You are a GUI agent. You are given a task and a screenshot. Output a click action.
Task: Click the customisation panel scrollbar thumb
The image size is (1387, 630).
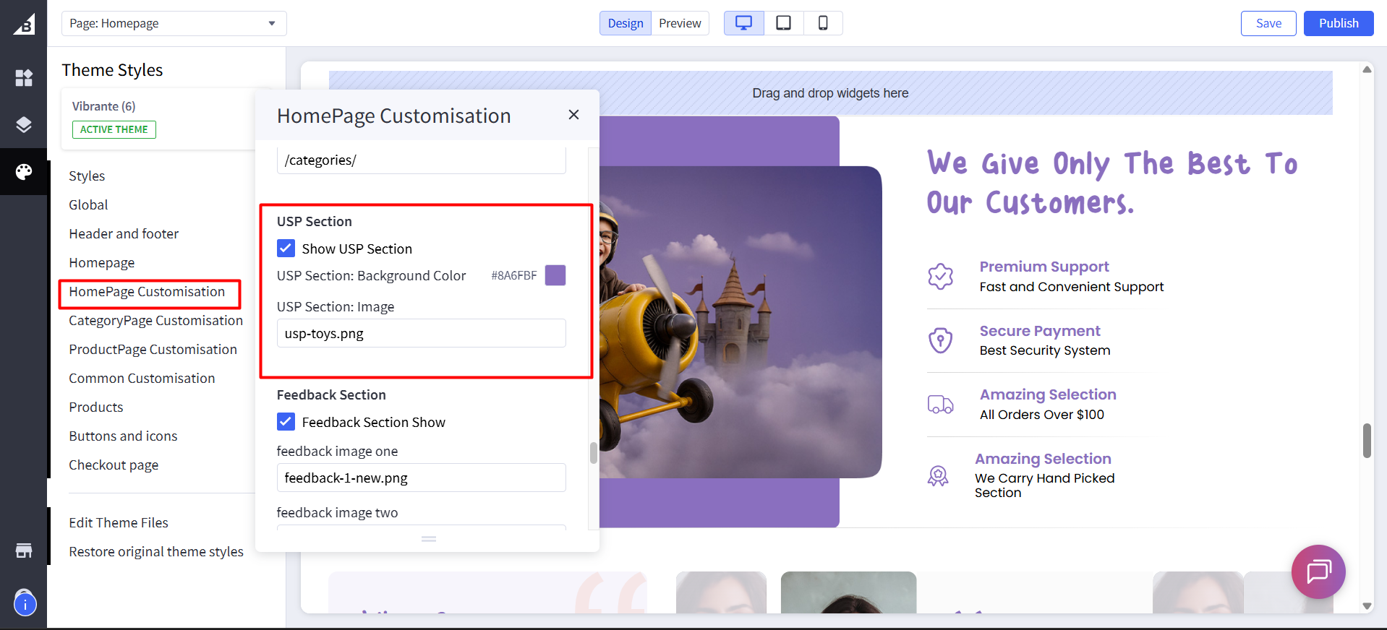coord(594,453)
